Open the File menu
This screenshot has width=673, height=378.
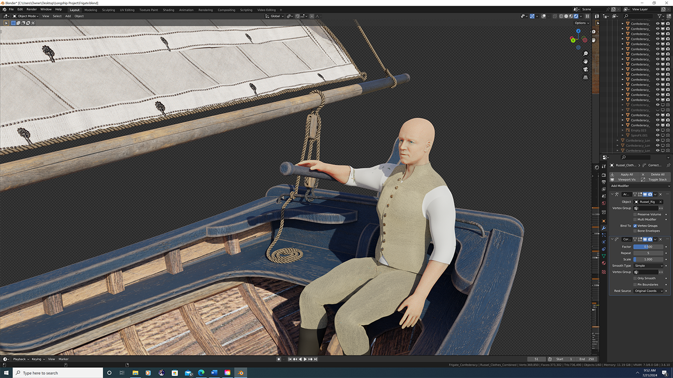point(11,9)
